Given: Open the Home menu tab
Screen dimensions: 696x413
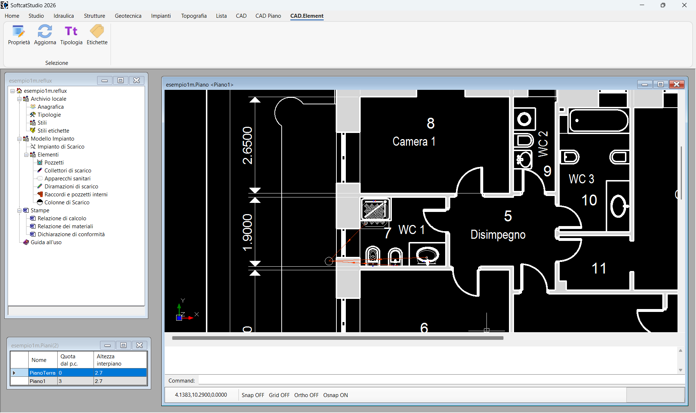Looking at the screenshot, I should click(12, 16).
